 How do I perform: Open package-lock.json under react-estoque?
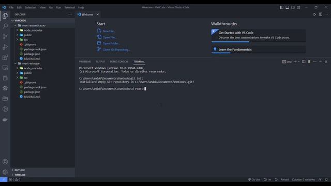(x=43, y=87)
